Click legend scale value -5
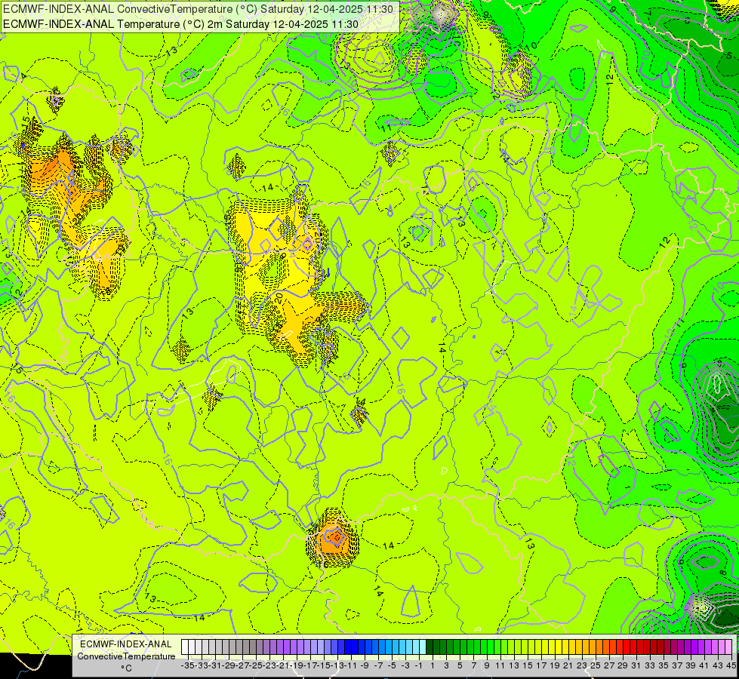The image size is (739, 679). click(x=391, y=665)
